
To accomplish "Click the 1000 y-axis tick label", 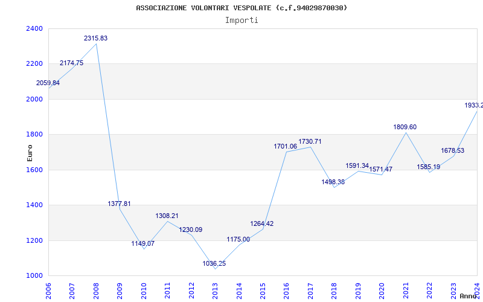I will (x=34, y=275).
